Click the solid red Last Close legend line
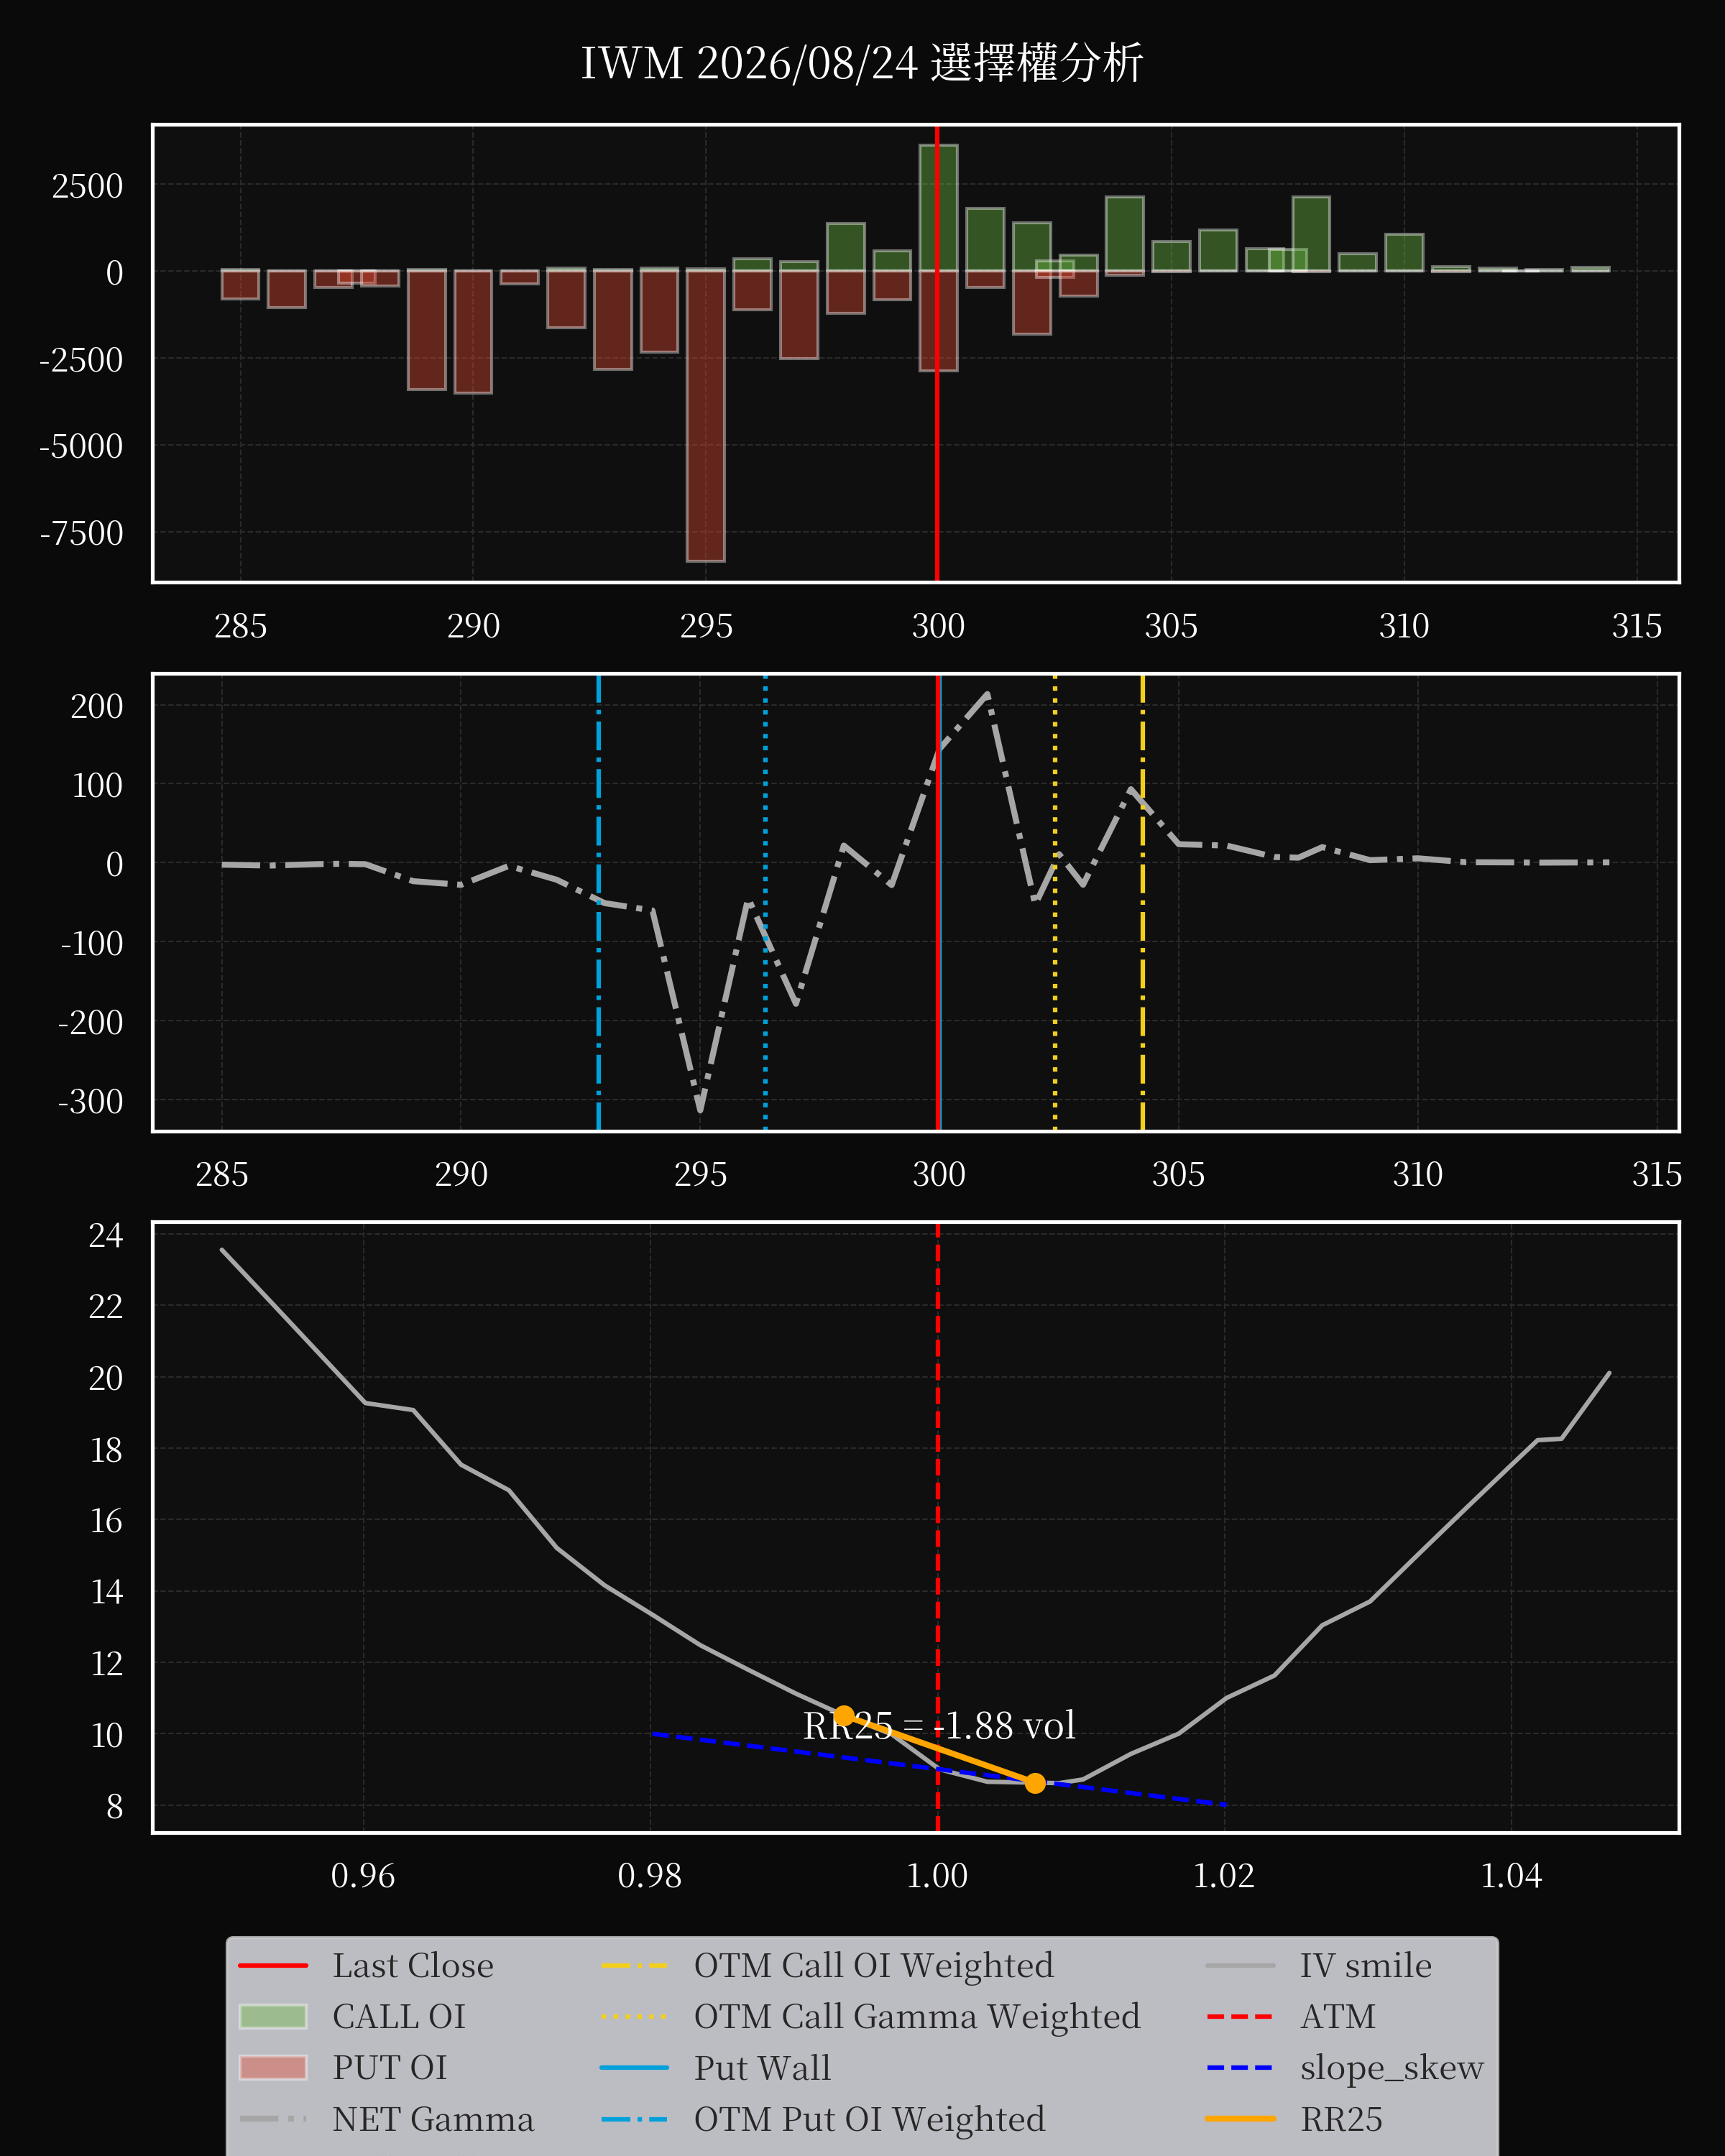The image size is (1725, 2156). pyautogui.click(x=273, y=1965)
